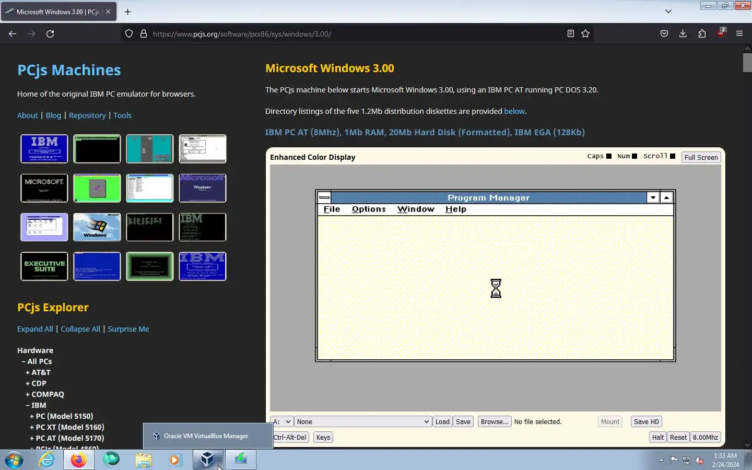
Task: Open the Firefox downloads panel
Action: pos(683,34)
